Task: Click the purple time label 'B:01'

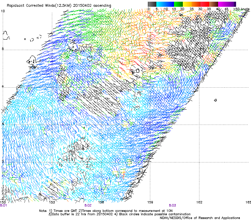Action: [3, 205]
